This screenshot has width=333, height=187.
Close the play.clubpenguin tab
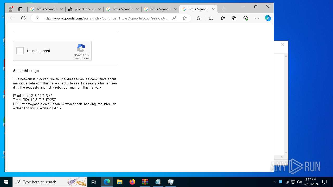click(x=99, y=9)
